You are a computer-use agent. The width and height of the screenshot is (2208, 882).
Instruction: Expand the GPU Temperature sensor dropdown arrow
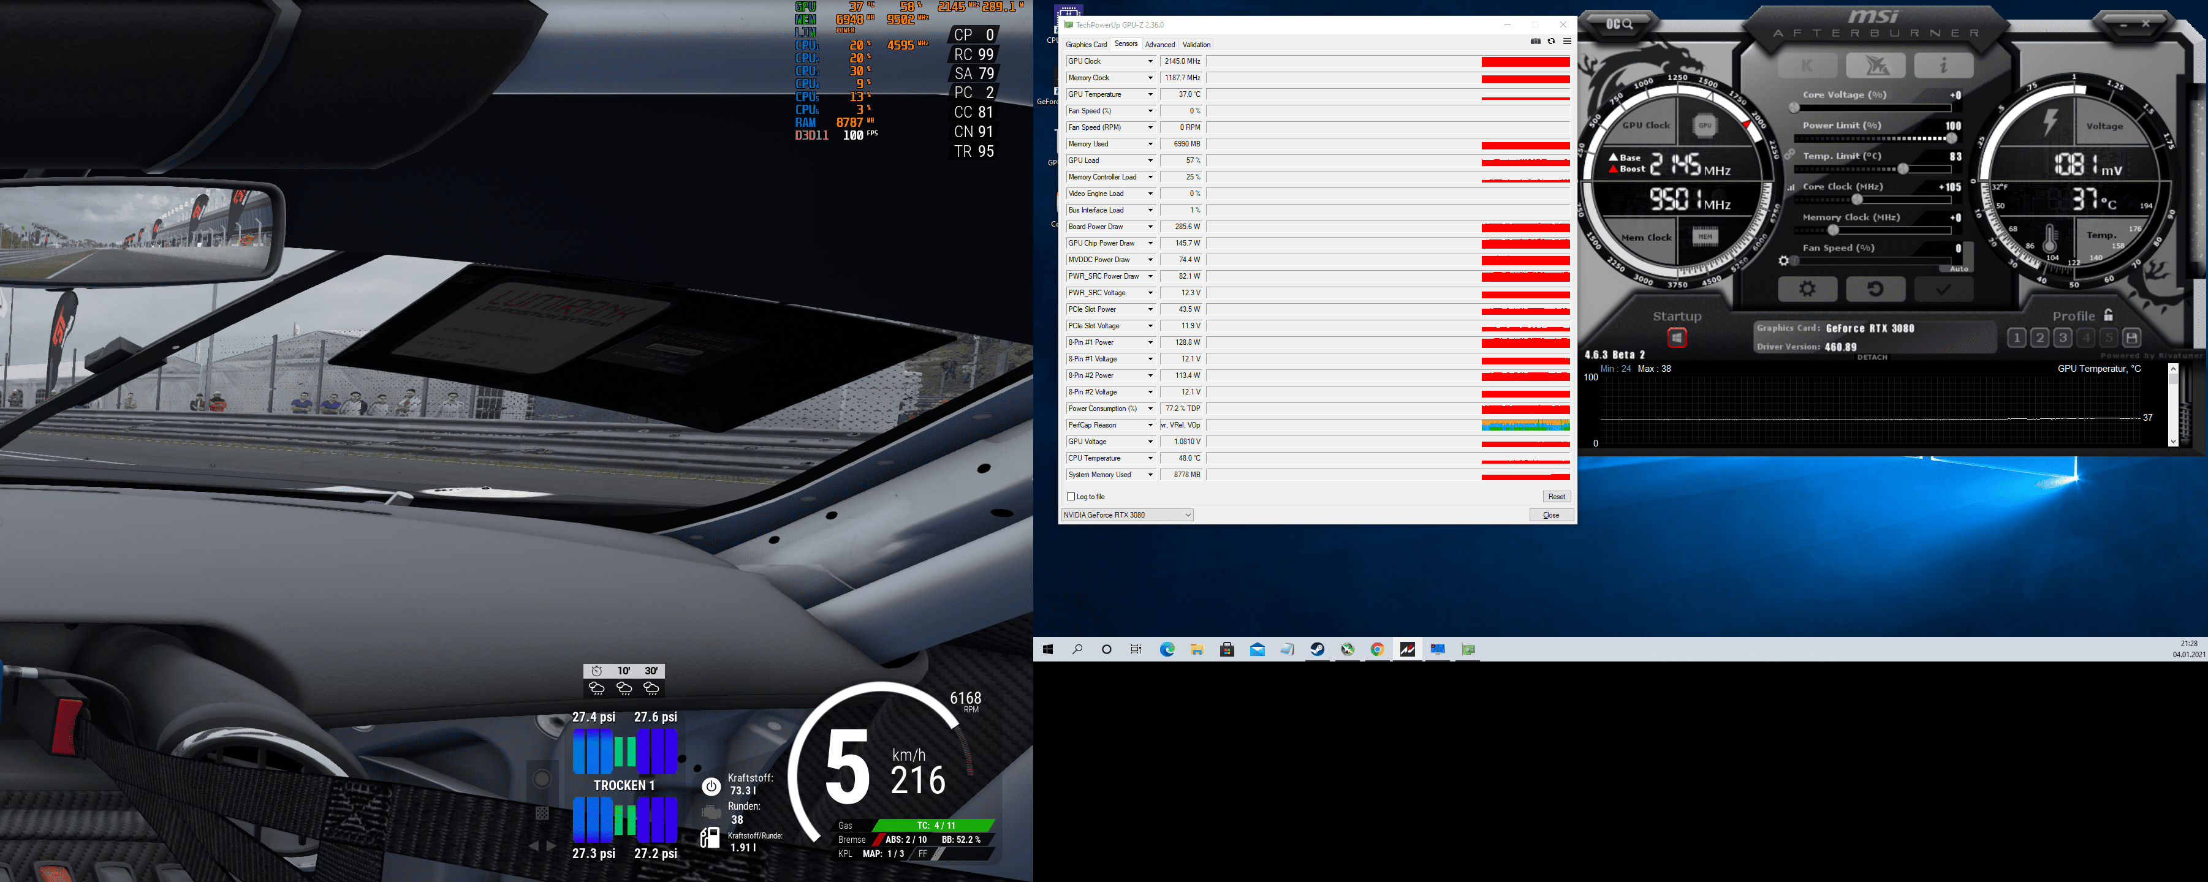click(x=1150, y=94)
